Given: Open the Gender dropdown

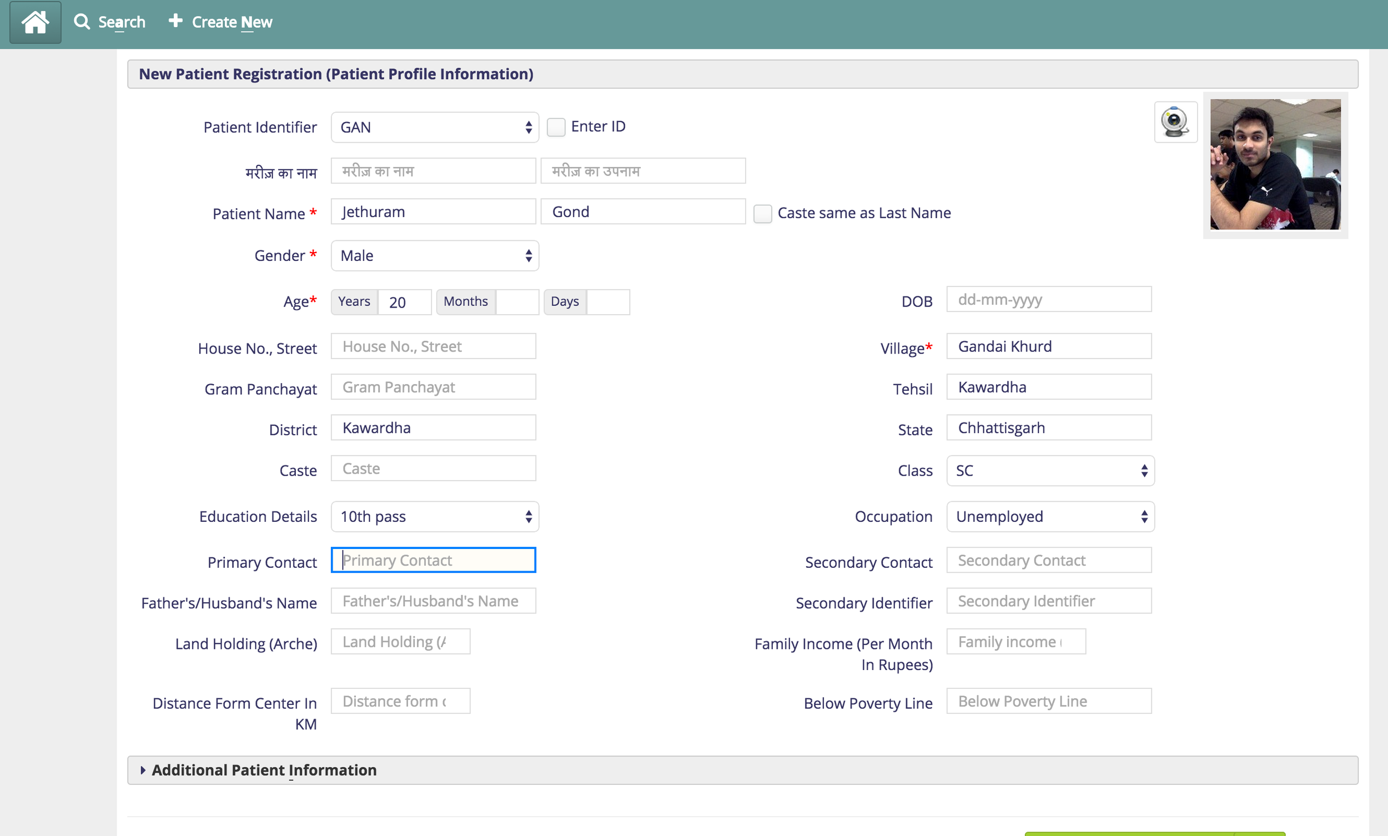Looking at the screenshot, I should (x=434, y=256).
